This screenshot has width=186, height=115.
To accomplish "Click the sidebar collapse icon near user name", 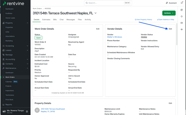I will (27, 111).
